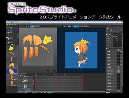Toggle the highlighted frame button in the cell map toolbar
Image resolution: width=129 pixels, height=98 pixels.
coord(31,26)
